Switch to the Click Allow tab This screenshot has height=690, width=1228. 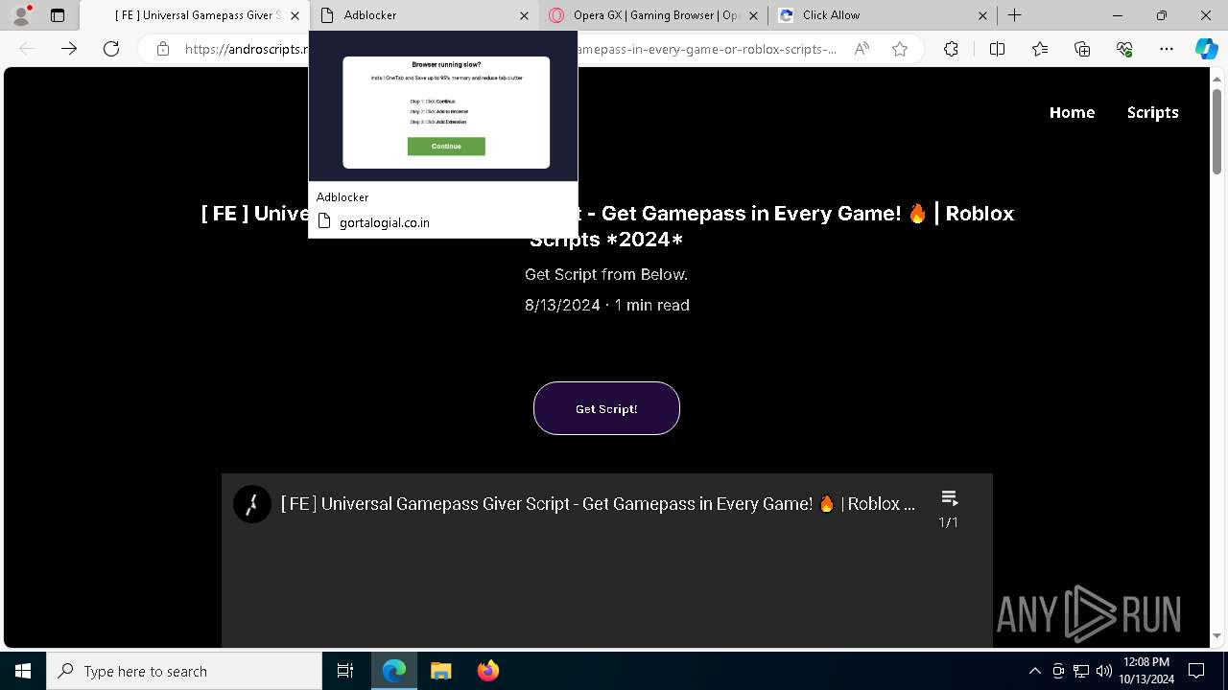pos(883,15)
